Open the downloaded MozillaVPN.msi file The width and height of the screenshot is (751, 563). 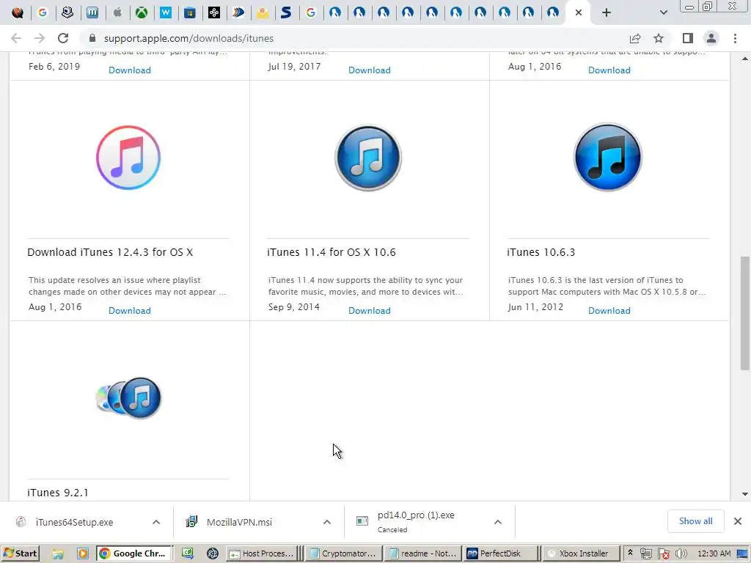239,522
